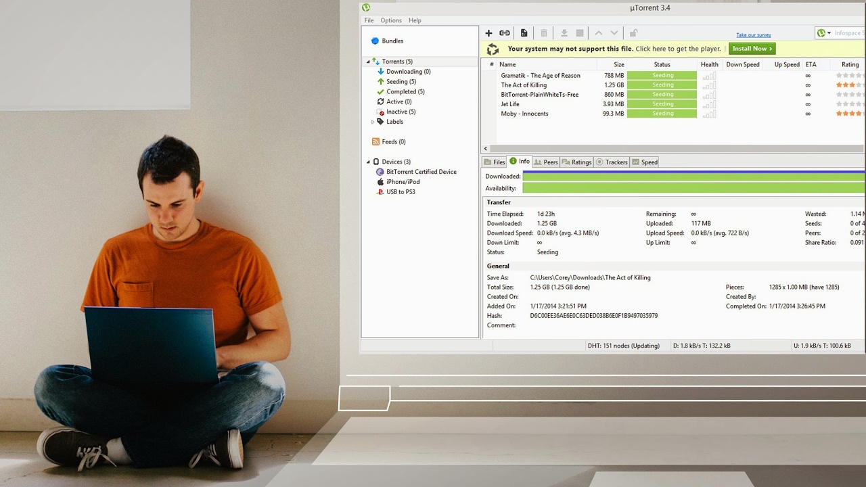This screenshot has width=866, height=487.
Task: Switch to the Speed tab
Action: [645, 162]
